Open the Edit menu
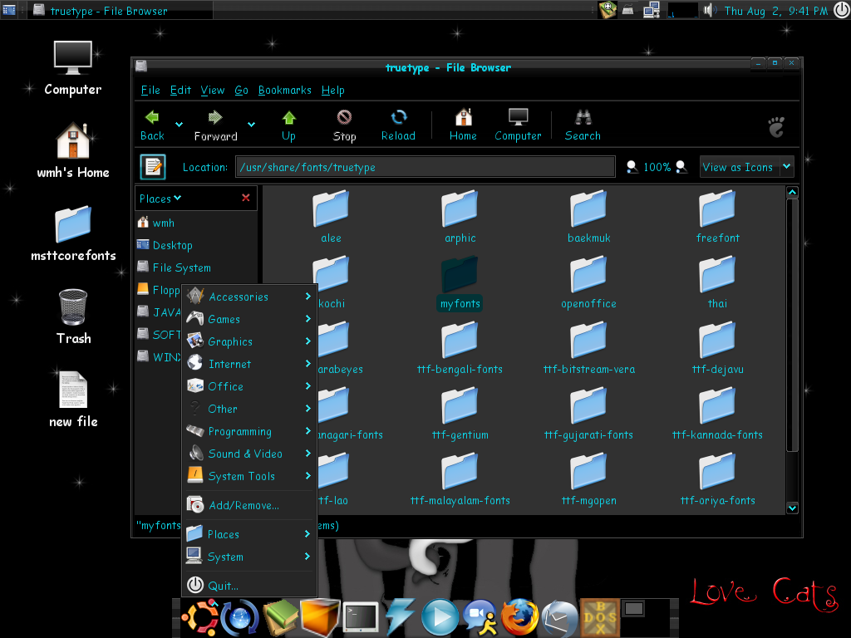Image resolution: width=851 pixels, height=638 pixels. [180, 90]
